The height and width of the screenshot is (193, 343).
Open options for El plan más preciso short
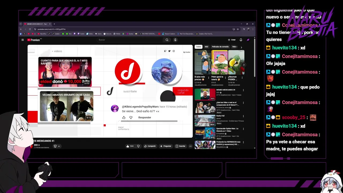[x=209, y=78]
